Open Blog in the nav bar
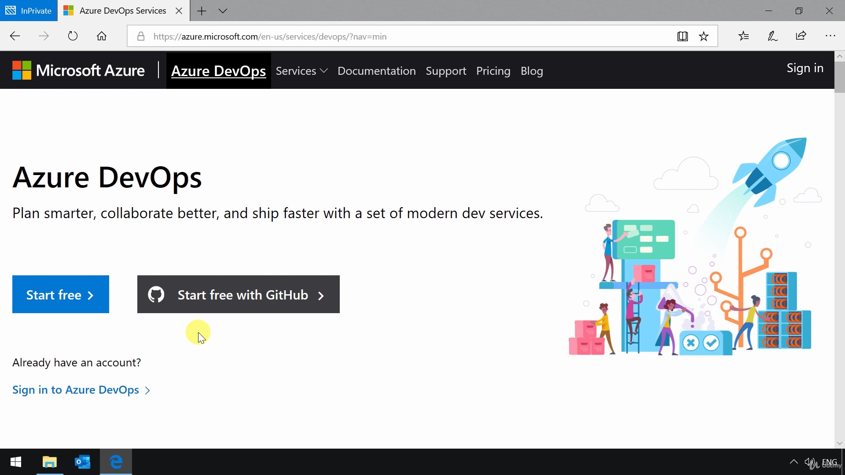845x475 pixels. [532, 71]
